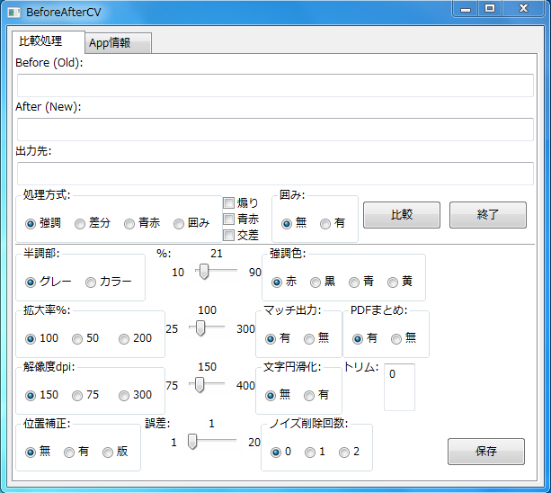Close the BeforeAfterCV window
This screenshot has height=493, width=551.
(524, 8)
